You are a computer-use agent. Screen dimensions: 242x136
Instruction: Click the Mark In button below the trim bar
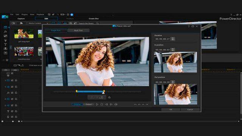point(92,97)
